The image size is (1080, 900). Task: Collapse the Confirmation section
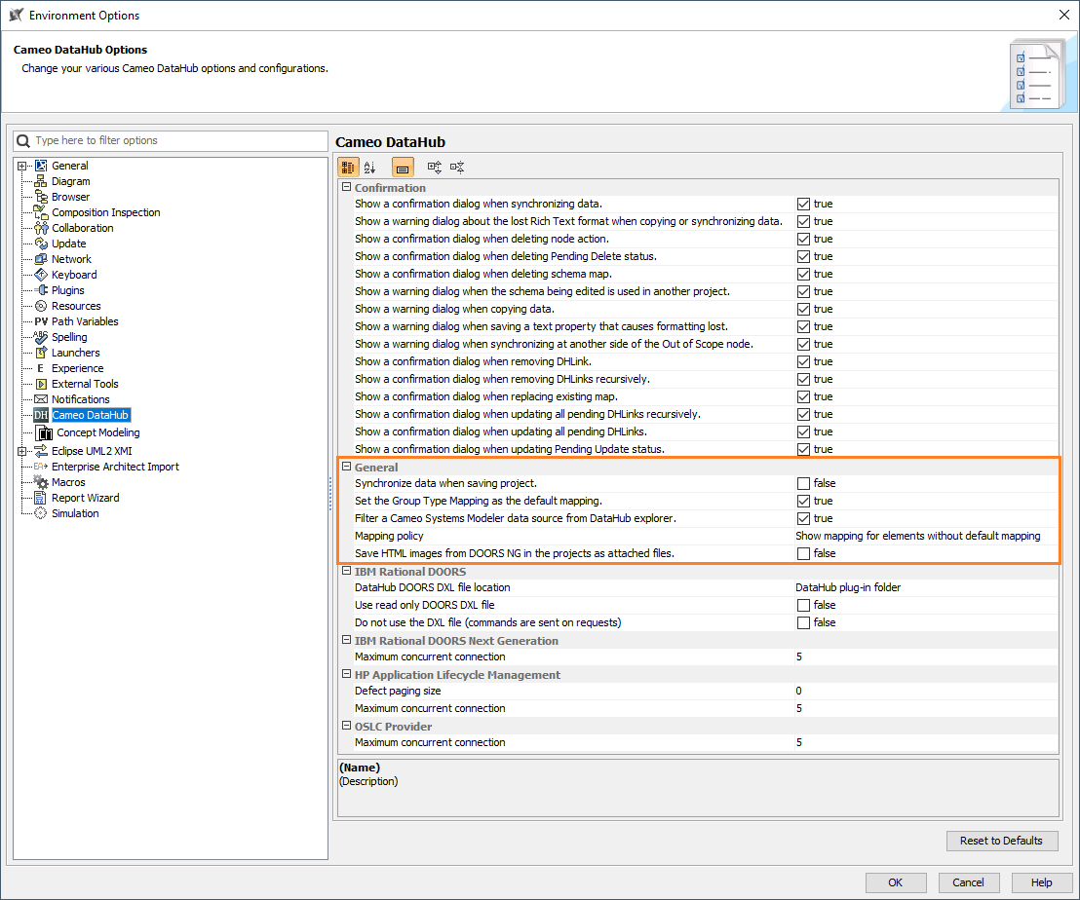347,187
